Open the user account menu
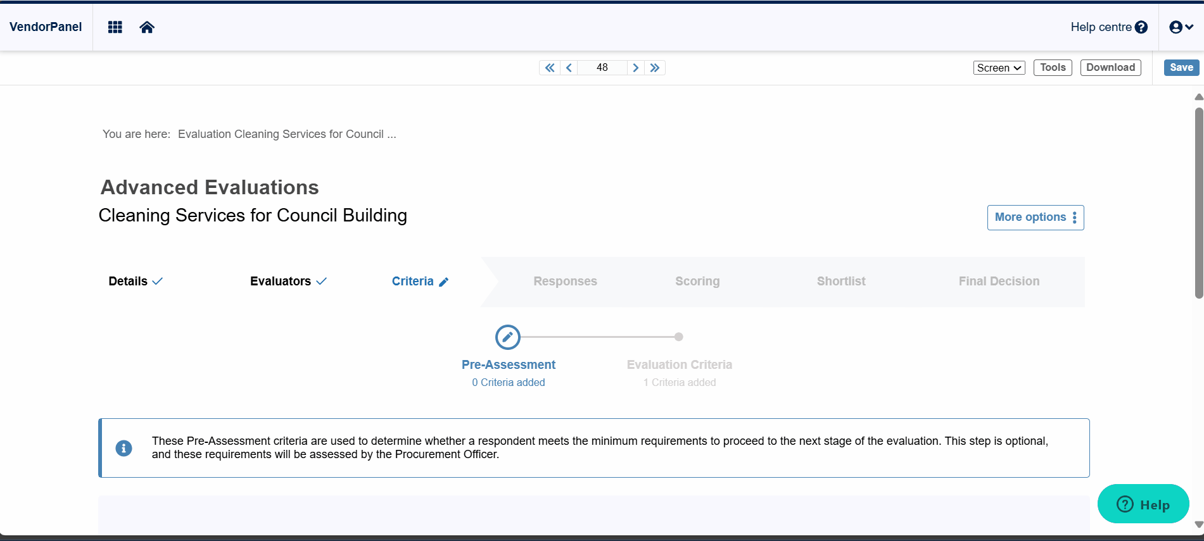Viewport: 1204px width, 541px height. [x=1181, y=27]
